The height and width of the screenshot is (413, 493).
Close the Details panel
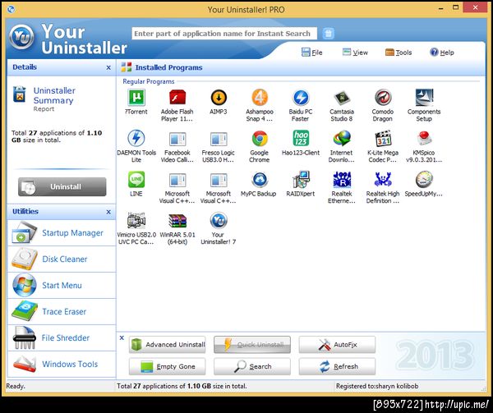pos(108,67)
